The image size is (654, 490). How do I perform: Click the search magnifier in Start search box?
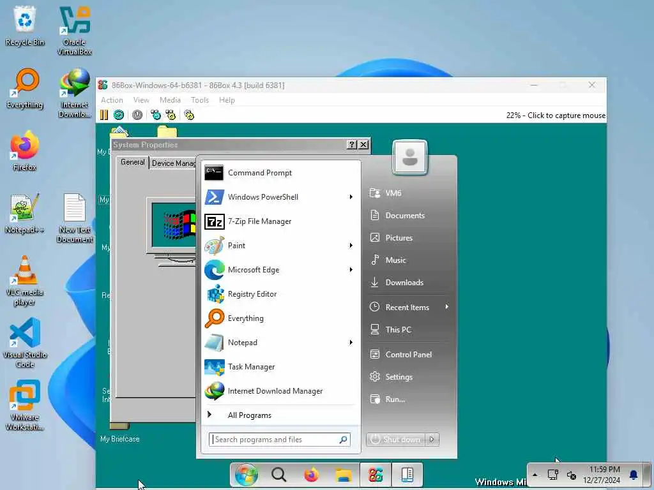coord(343,440)
